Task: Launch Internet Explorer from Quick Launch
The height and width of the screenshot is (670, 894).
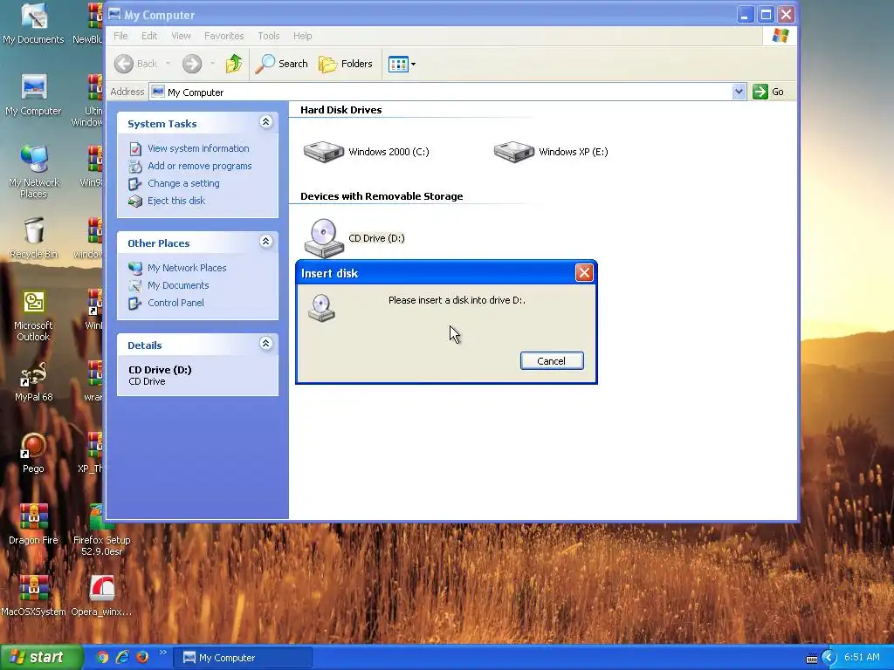Action: point(122,658)
